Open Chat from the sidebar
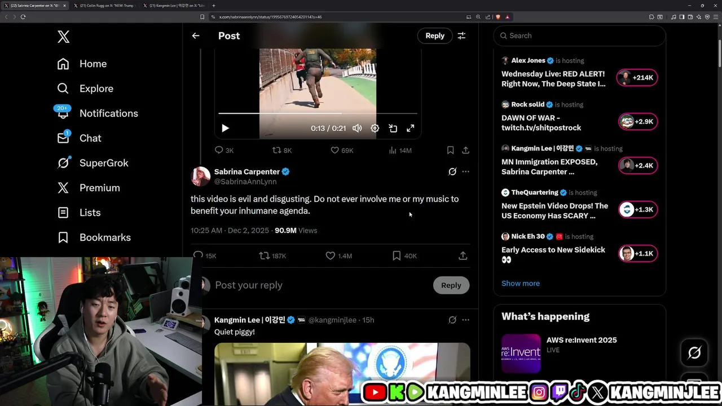This screenshot has height=406, width=722. [x=79, y=138]
